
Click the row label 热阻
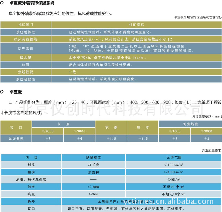coord(26,65)
